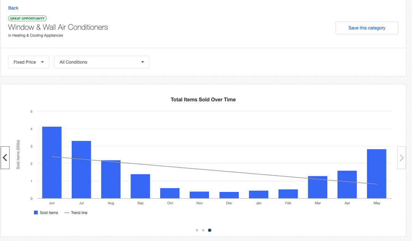The width and height of the screenshot is (412, 241).
Task: Click the Back link
Action: click(13, 8)
